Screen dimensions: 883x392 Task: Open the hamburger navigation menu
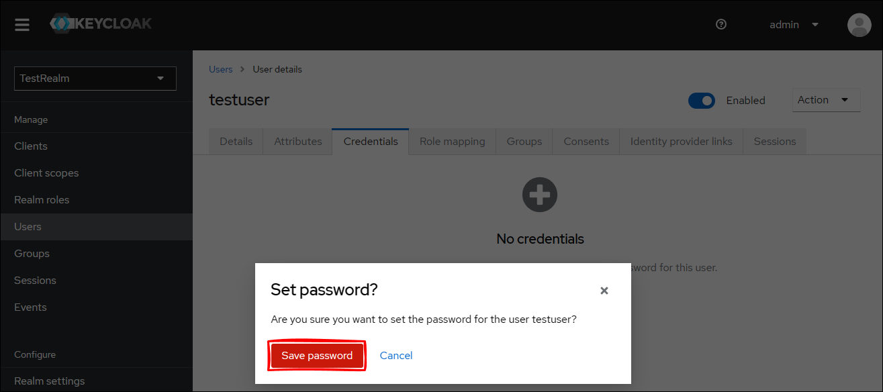click(x=22, y=25)
